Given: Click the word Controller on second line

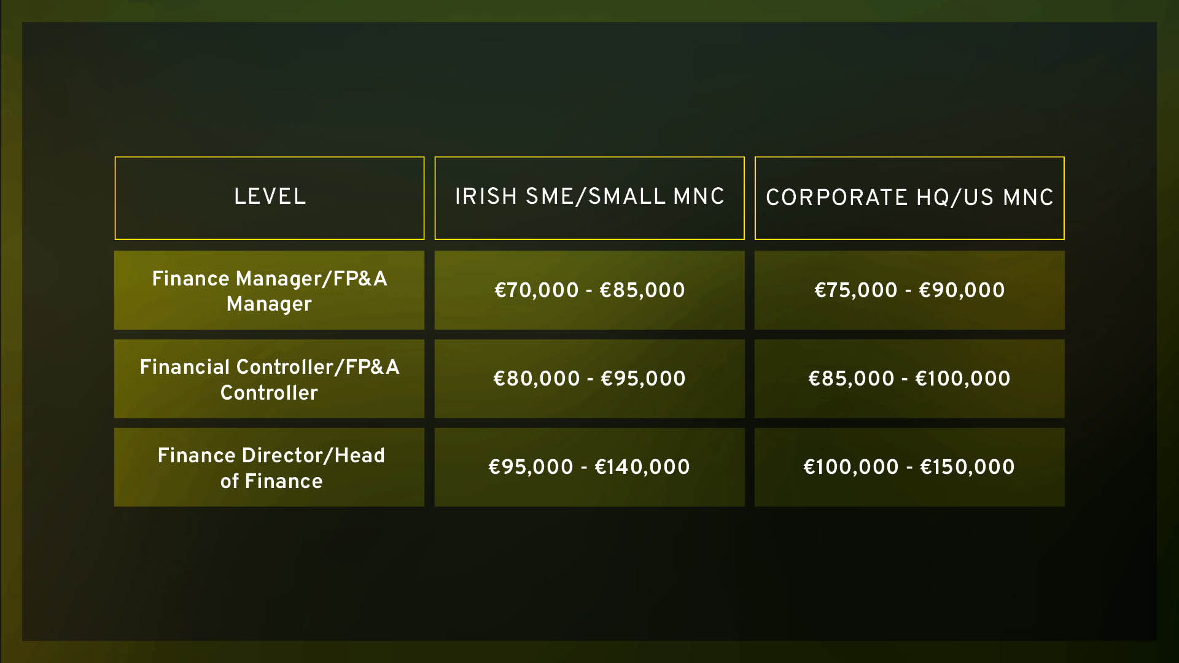Looking at the screenshot, I should tap(269, 393).
